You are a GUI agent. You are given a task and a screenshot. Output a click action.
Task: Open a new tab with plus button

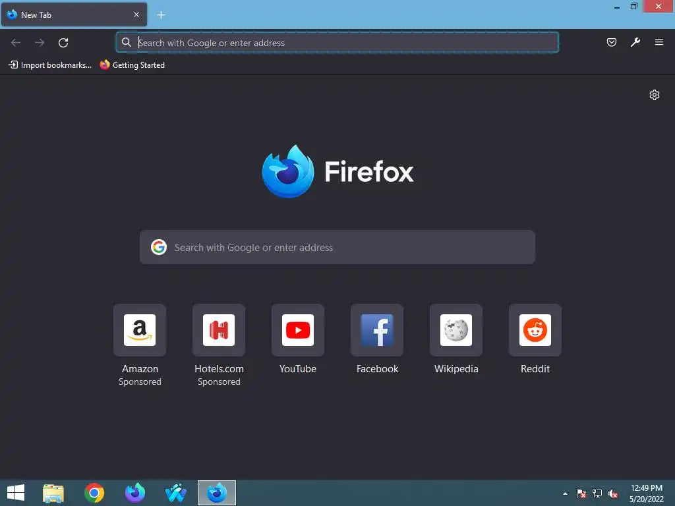tap(161, 15)
